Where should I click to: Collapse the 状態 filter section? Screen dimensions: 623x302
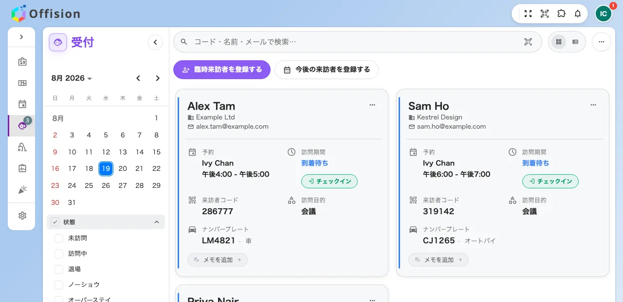(x=157, y=222)
